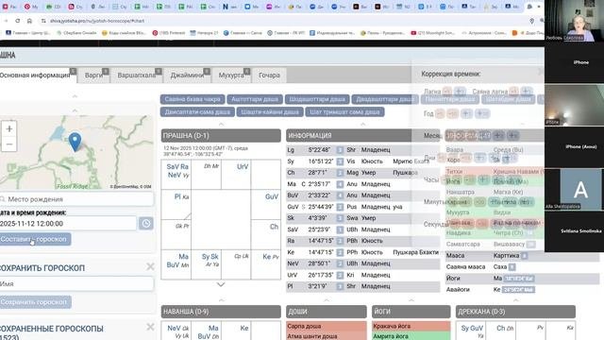Click Аштоттари даша button
604x340 pixels.
[255, 99]
